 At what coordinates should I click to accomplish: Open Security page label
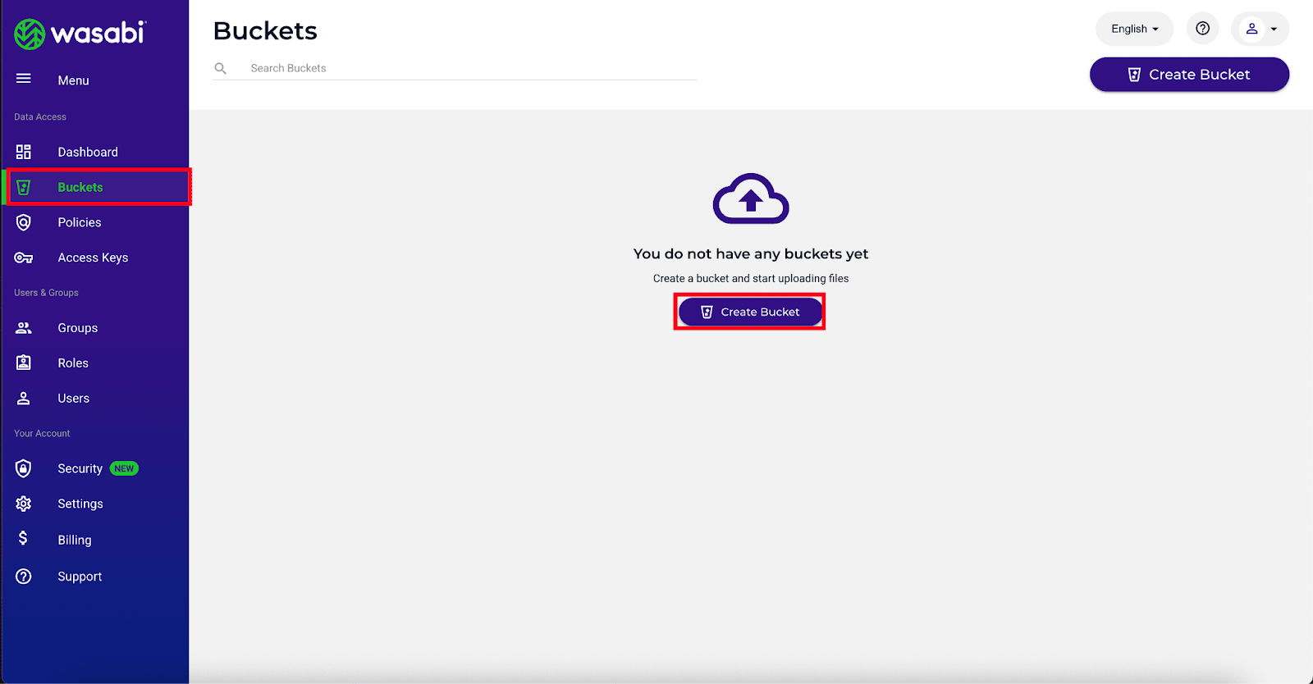[x=80, y=468]
